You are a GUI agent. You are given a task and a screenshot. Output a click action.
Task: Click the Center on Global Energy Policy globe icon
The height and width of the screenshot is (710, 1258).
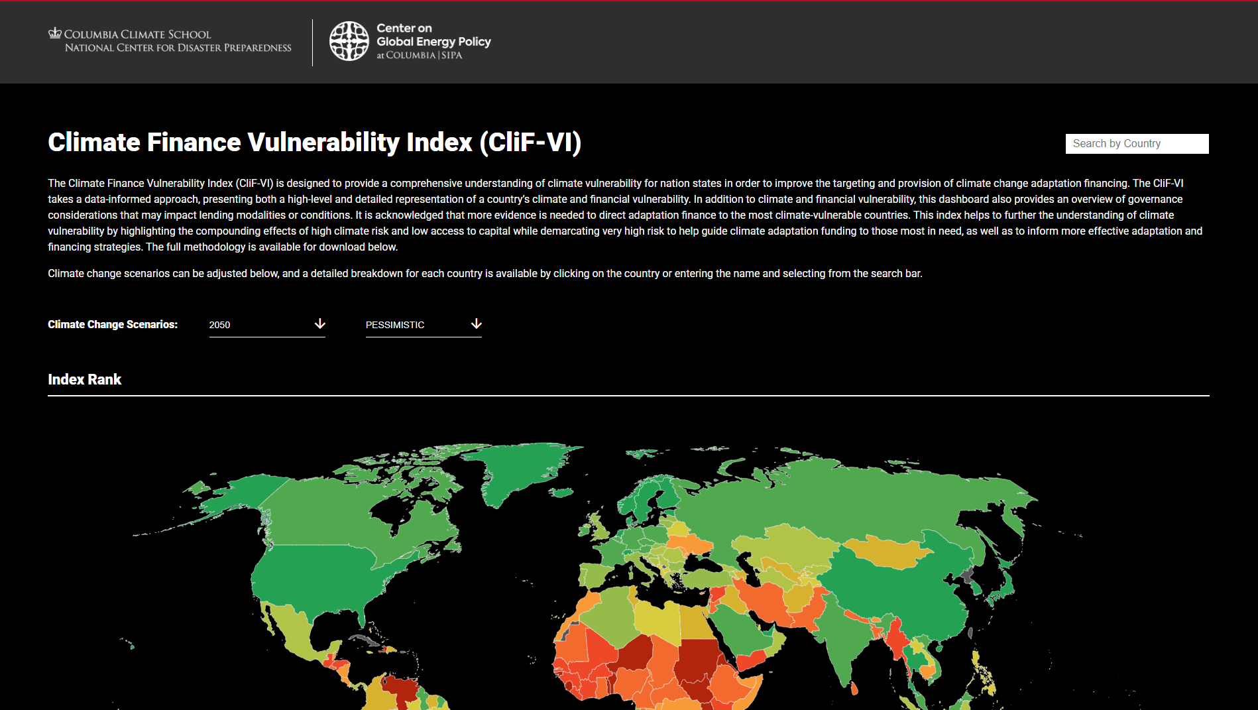pyautogui.click(x=349, y=40)
